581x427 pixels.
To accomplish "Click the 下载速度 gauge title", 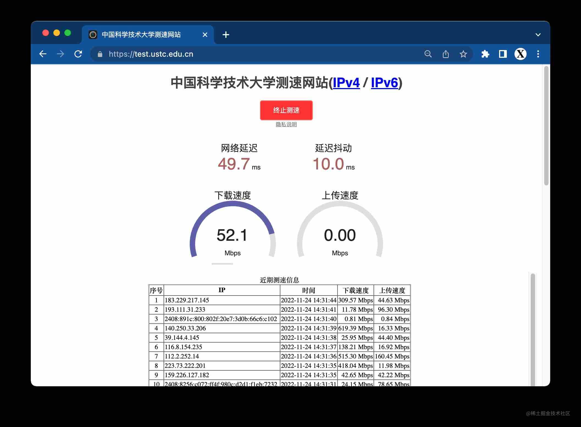I will tap(233, 195).
